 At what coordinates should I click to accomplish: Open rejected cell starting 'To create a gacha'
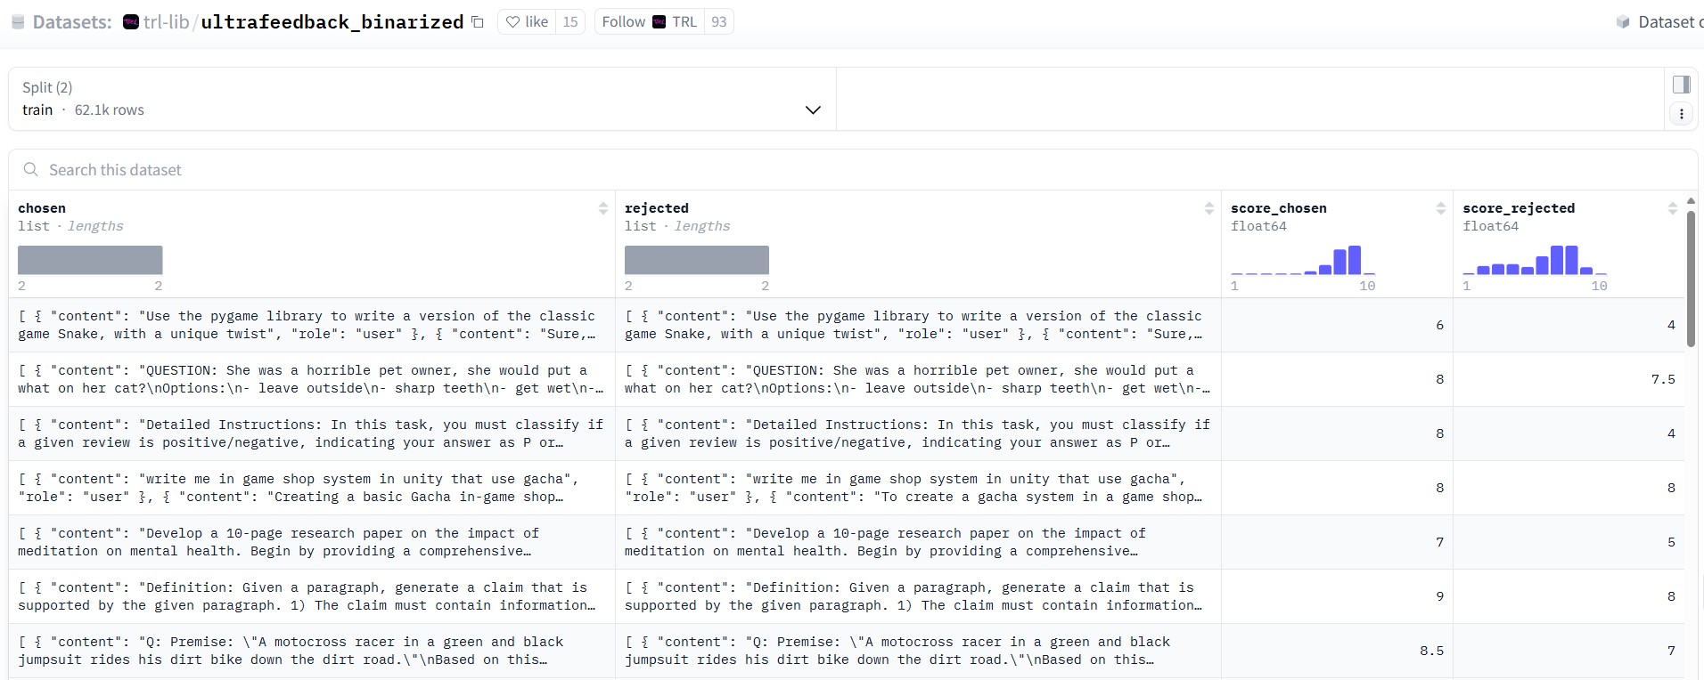tap(918, 488)
